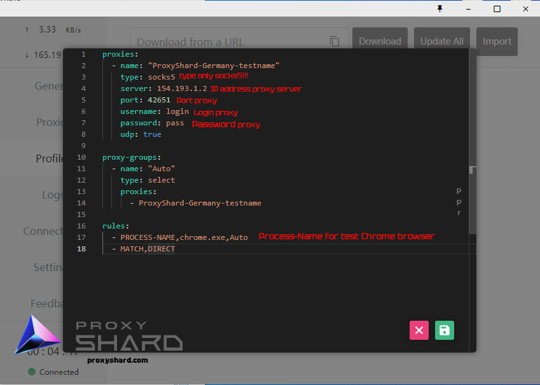Image resolution: width=540 pixels, height=385 pixels.
Task: Click the green Connected status dot
Action: point(32,372)
